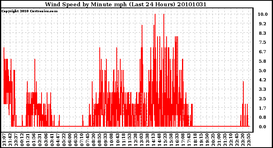The height and width of the screenshot is (148, 273).
Task: Click the 05:22 time label
Action: tap(64, 140)
